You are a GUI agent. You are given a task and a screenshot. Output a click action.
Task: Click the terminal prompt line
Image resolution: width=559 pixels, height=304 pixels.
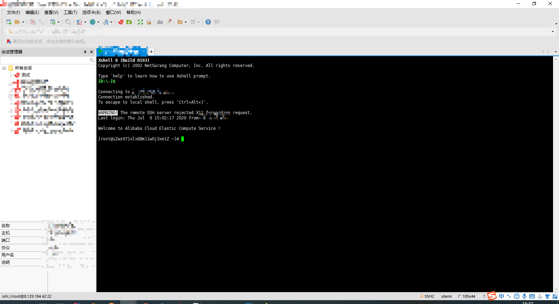[141, 139]
